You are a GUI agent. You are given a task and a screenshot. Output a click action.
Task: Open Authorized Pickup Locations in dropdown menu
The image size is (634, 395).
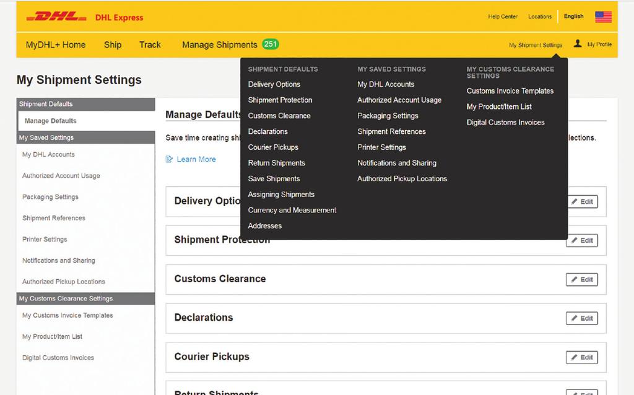pyautogui.click(x=402, y=179)
